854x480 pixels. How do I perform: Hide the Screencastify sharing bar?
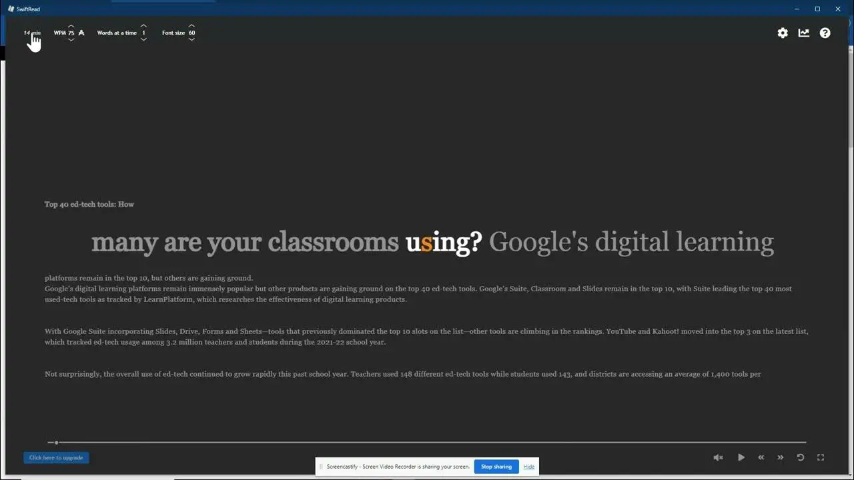click(x=529, y=467)
